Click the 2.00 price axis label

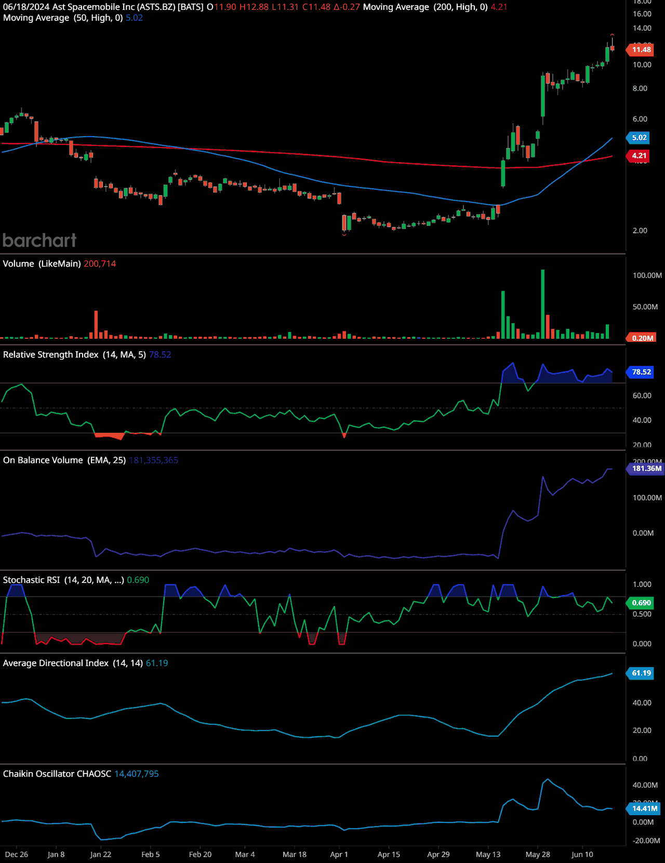640,231
